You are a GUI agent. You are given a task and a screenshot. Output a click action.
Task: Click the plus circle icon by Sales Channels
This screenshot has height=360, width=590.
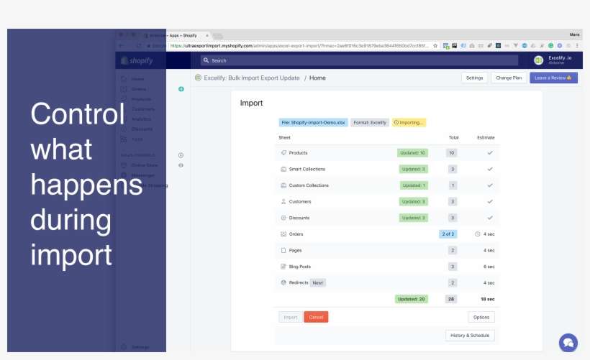181,155
